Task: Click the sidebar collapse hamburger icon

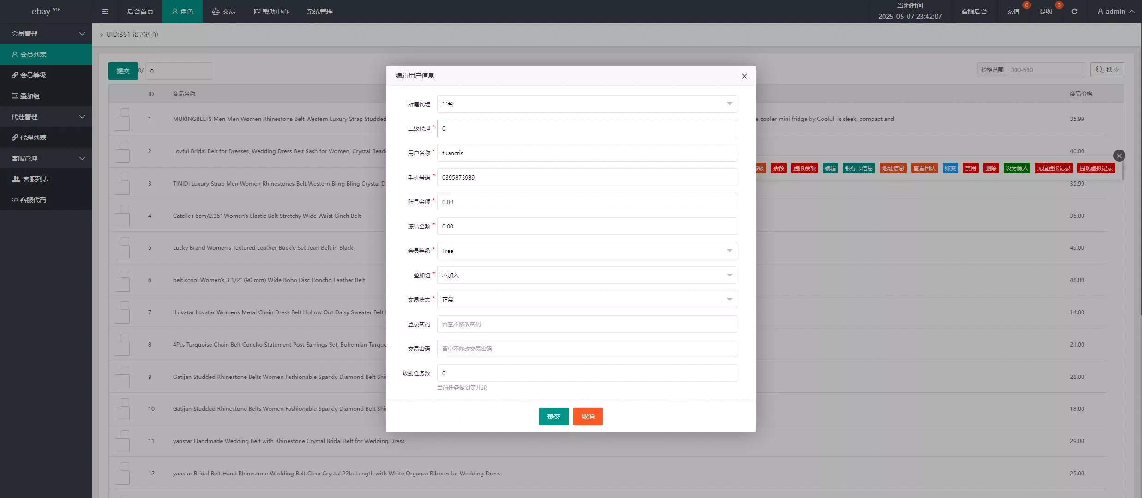Action: click(105, 12)
